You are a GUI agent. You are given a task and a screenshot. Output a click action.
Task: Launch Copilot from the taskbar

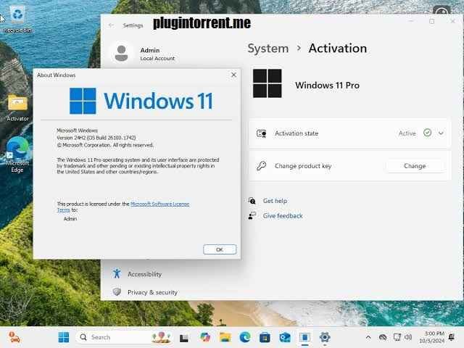[204, 337]
